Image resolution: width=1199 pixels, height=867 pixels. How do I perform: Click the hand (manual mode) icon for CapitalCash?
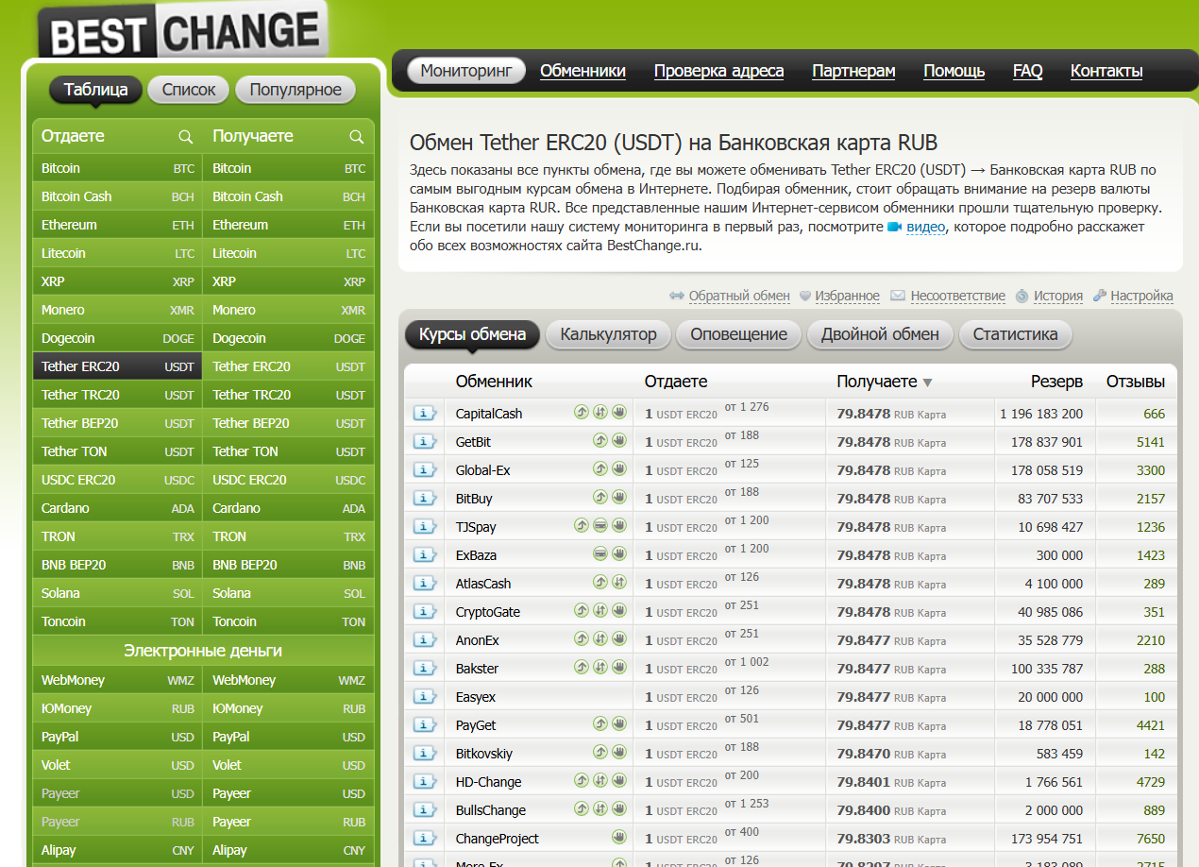(x=619, y=412)
